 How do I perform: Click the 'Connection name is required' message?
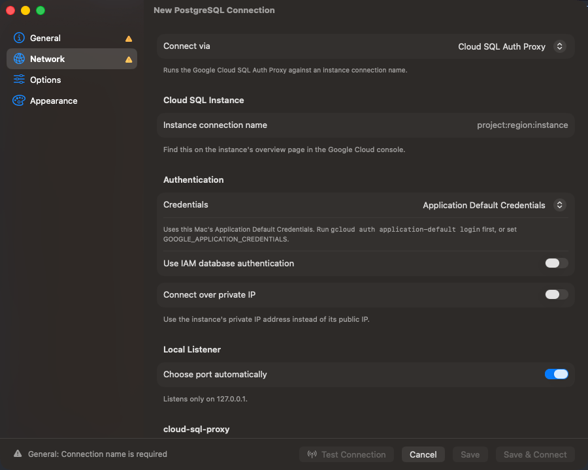coord(97,454)
